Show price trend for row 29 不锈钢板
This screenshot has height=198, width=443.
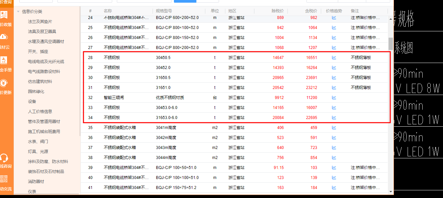click(334, 68)
